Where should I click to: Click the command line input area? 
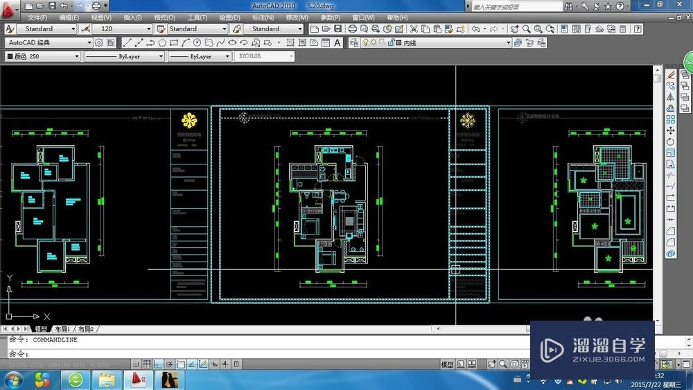pyautogui.click(x=270, y=354)
